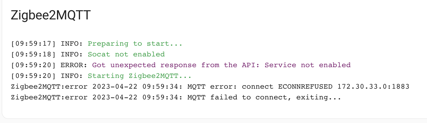
Task: Click the "Preparing to start..." log message
Action: [135, 44]
